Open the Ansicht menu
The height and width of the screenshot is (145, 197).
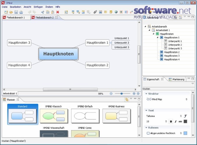[27, 7]
